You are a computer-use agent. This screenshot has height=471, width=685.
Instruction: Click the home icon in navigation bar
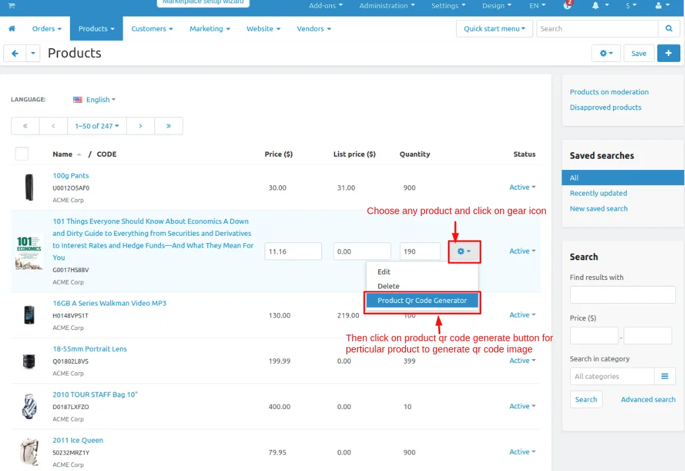click(12, 28)
